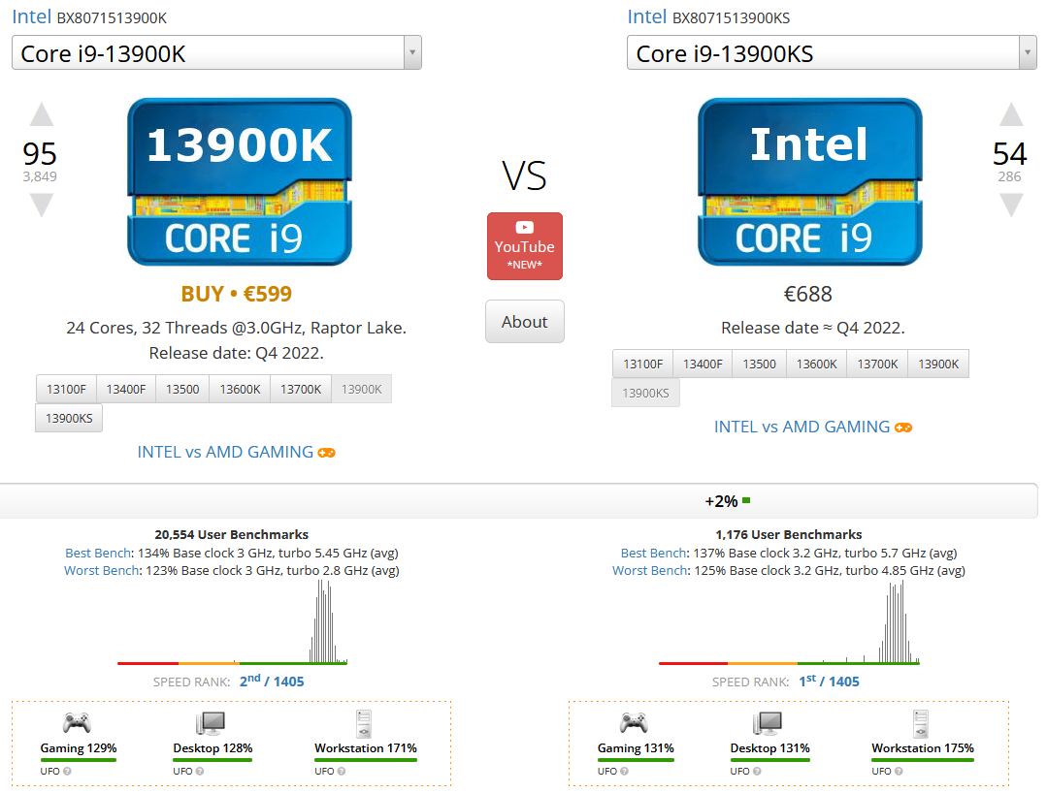Click BUY €599 link
1047x793 pixels.
point(237,294)
